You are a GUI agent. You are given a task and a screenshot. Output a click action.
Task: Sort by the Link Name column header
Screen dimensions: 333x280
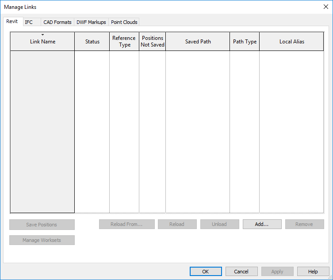click(x=42, y=42)
